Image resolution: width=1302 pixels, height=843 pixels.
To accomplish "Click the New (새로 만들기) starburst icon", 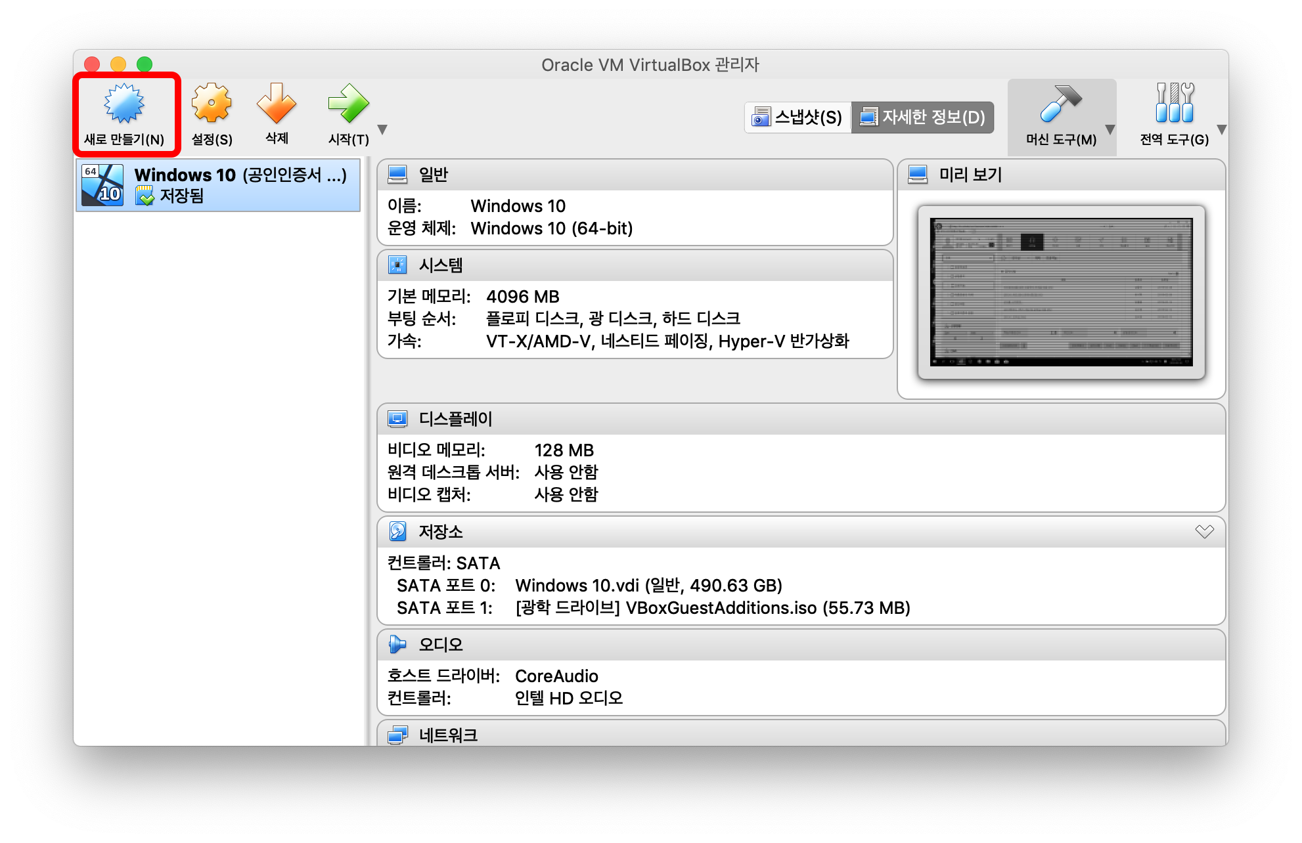I will 123,104.
